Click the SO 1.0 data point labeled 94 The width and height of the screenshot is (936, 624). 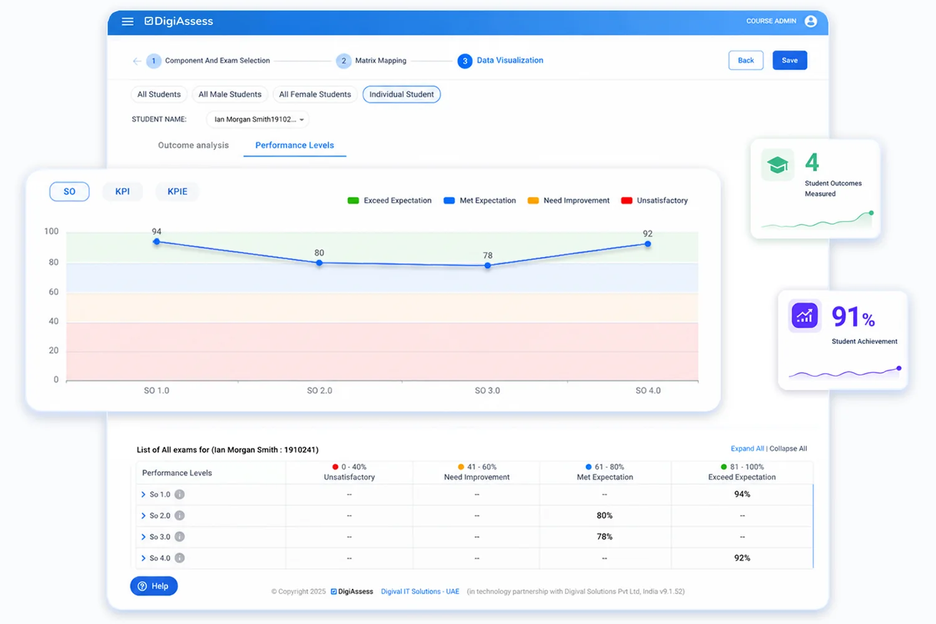tap(157, 241)
